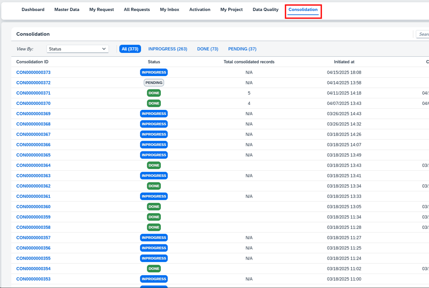Switch to the My Request tab
The width and height of the screenshot is (429, 288).
101,9
